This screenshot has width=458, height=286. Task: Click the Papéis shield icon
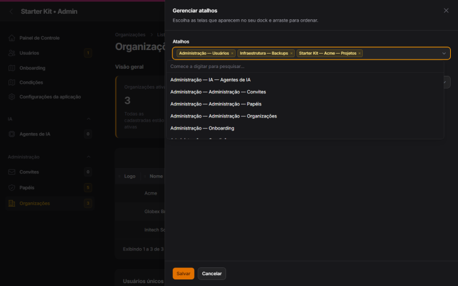tap(11, 188)
